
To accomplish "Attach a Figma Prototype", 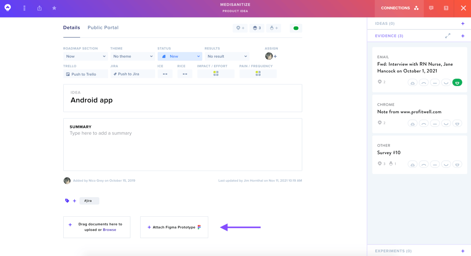I will pos(174,227).
